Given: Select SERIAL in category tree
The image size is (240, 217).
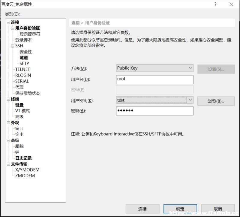Looking at the screenshot, I should coord(22,81).
